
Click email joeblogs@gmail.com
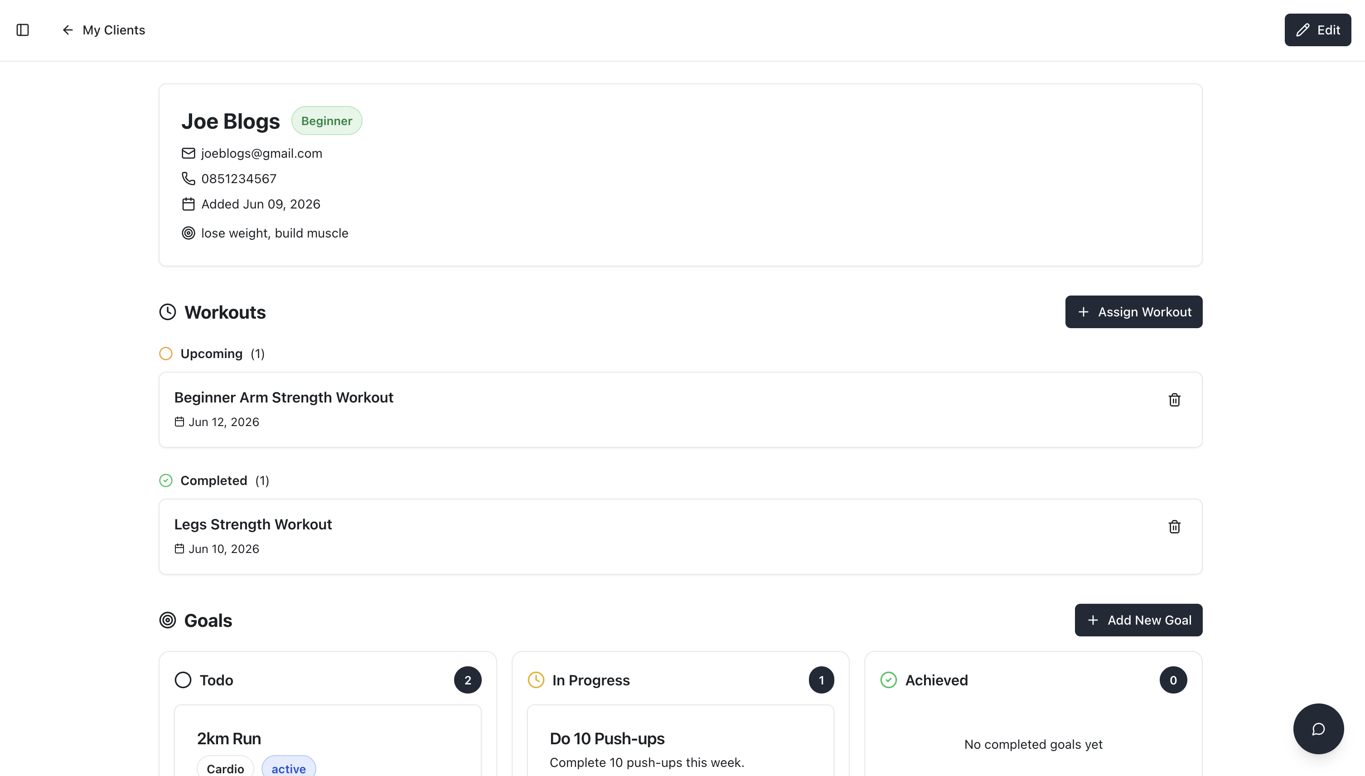coord(261,154)
